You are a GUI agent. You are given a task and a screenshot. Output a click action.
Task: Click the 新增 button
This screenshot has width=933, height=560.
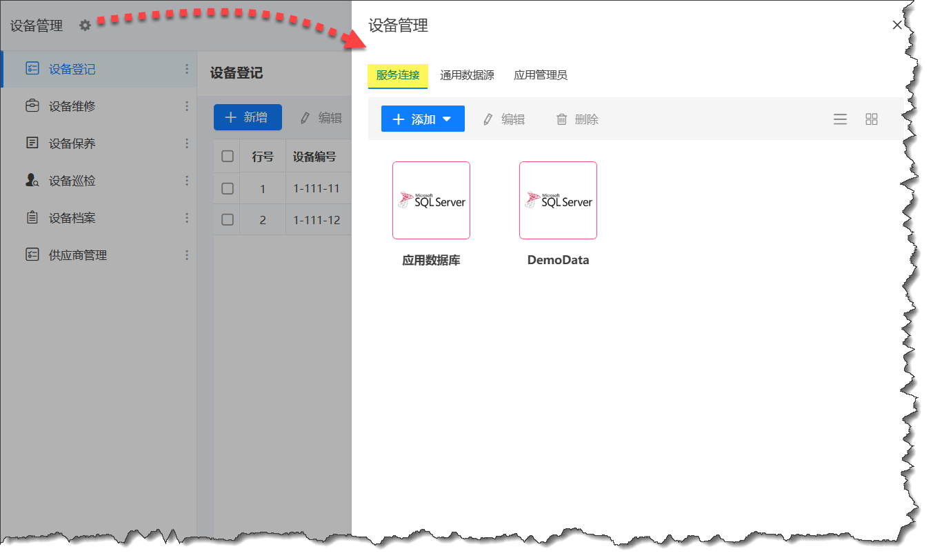click(x=247, y=117)
